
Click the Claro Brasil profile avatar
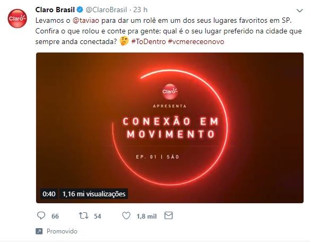click(18, 19)
